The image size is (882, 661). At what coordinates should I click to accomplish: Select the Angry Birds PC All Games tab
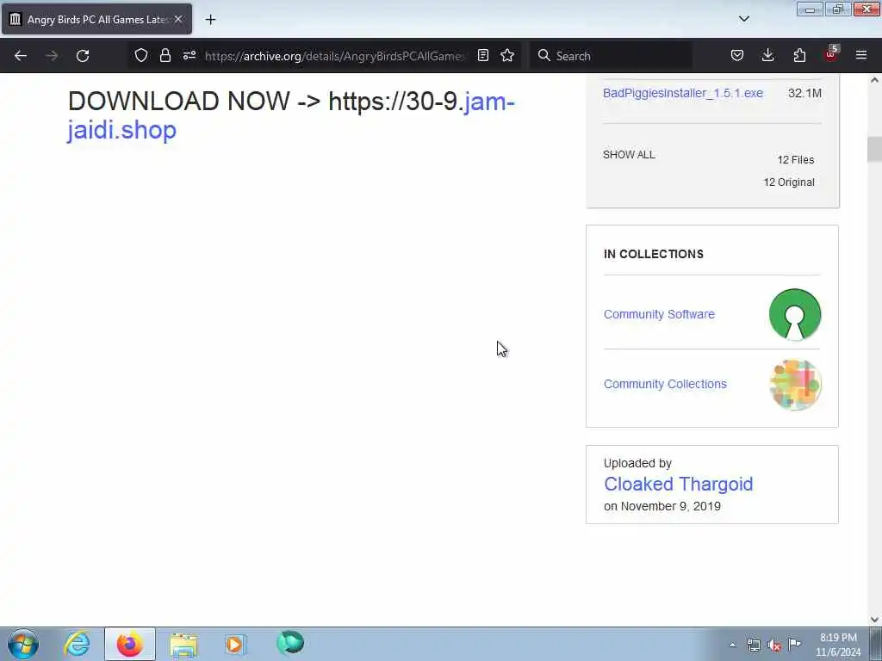[x=96, y=19]
